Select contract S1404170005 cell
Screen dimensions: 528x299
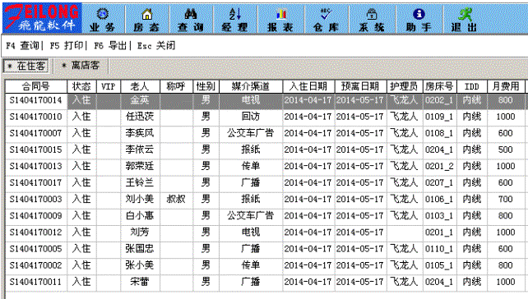point(36,249)
